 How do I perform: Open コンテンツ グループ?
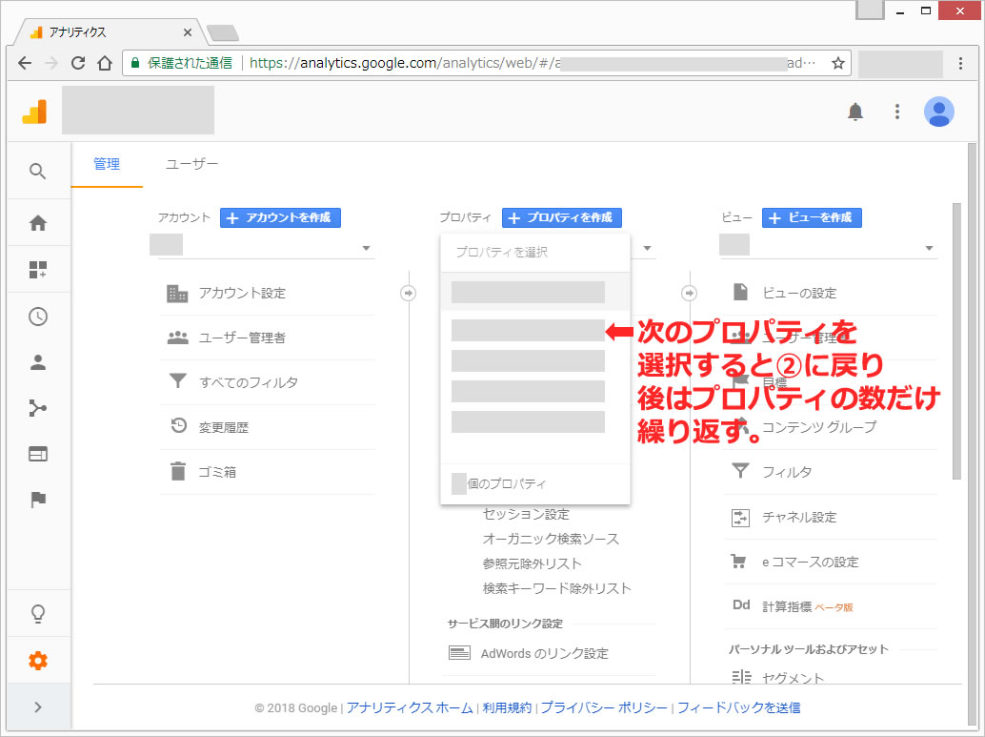(819, 427)
